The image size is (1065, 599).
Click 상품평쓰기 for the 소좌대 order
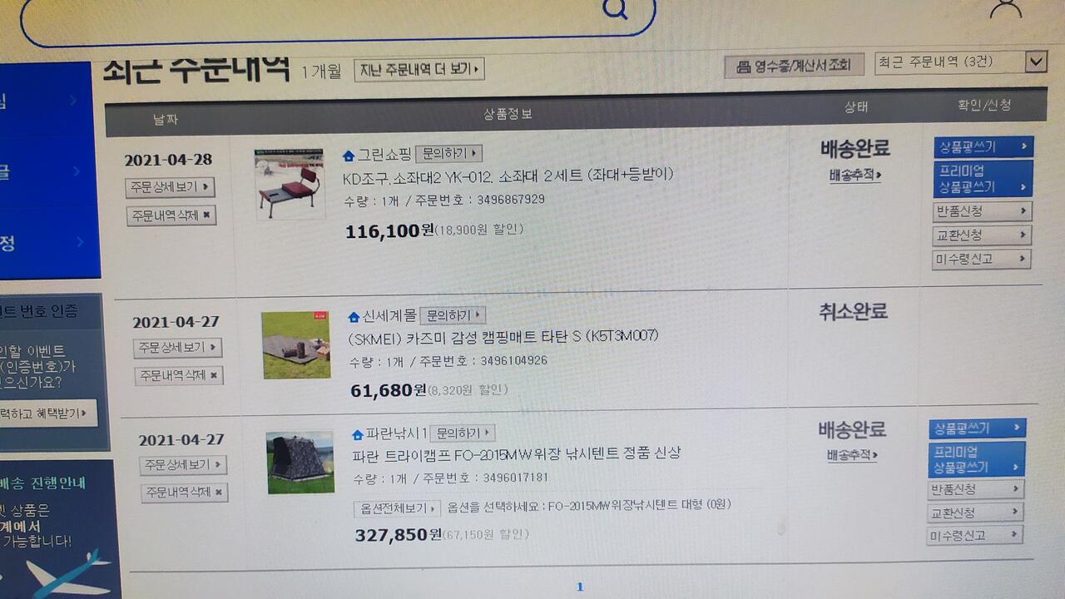(983, 147)
